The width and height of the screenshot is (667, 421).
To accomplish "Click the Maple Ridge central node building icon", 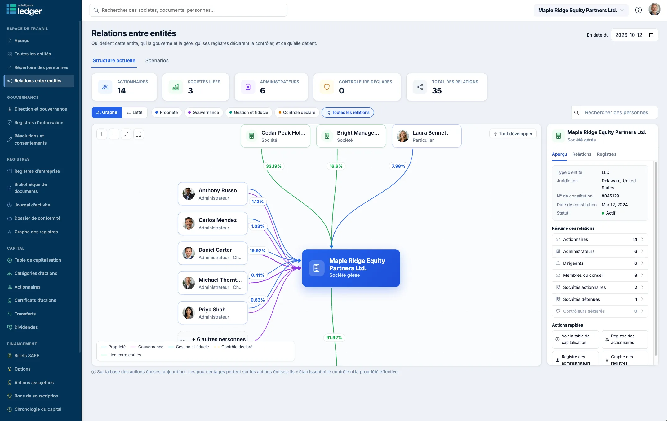I will [x=317, y=268].
